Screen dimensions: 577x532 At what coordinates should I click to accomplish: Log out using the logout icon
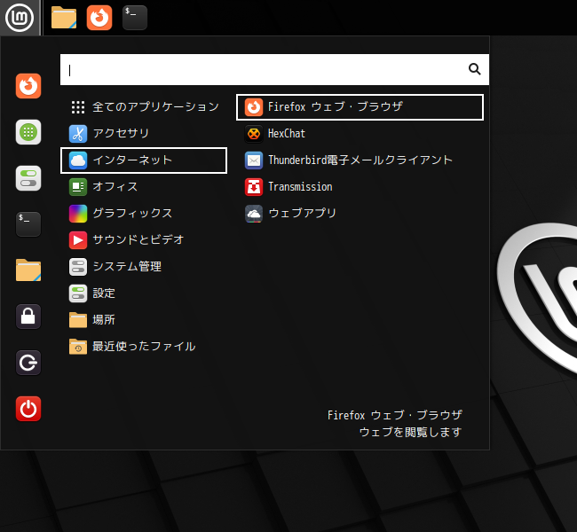pyautogui.click(x=28, y=363)
